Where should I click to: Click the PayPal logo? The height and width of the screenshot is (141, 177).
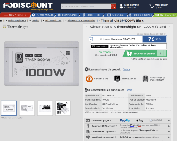tap(125, 121)
